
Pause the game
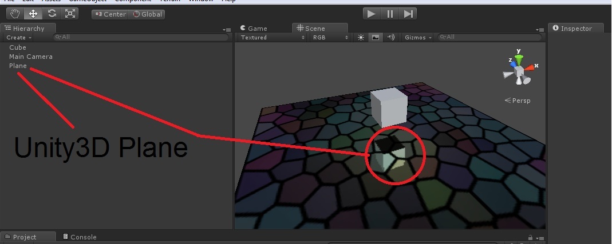coord(390,14)
